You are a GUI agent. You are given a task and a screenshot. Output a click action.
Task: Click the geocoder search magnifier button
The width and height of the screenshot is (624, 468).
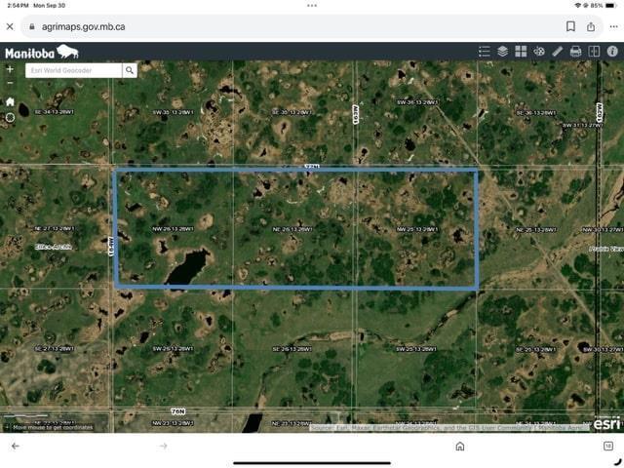pyautogui.click(x=130, y=70)
